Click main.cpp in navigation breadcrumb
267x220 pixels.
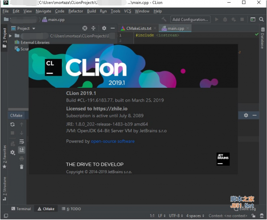click(53, 20)
